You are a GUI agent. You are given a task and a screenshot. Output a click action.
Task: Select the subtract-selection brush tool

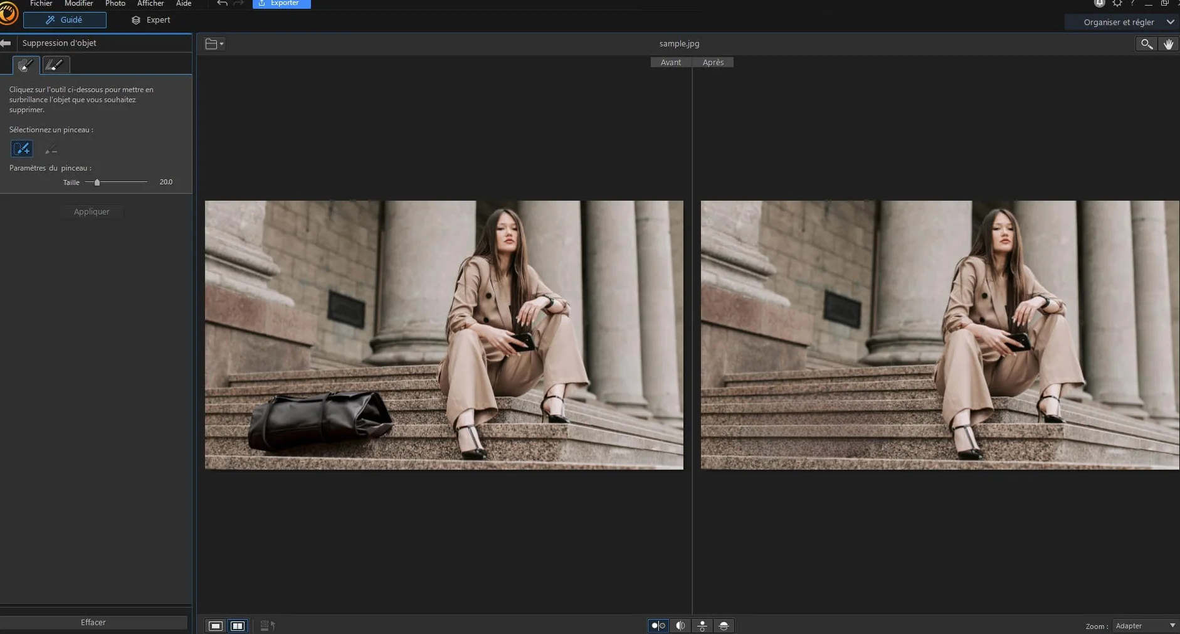click(51, 149)
